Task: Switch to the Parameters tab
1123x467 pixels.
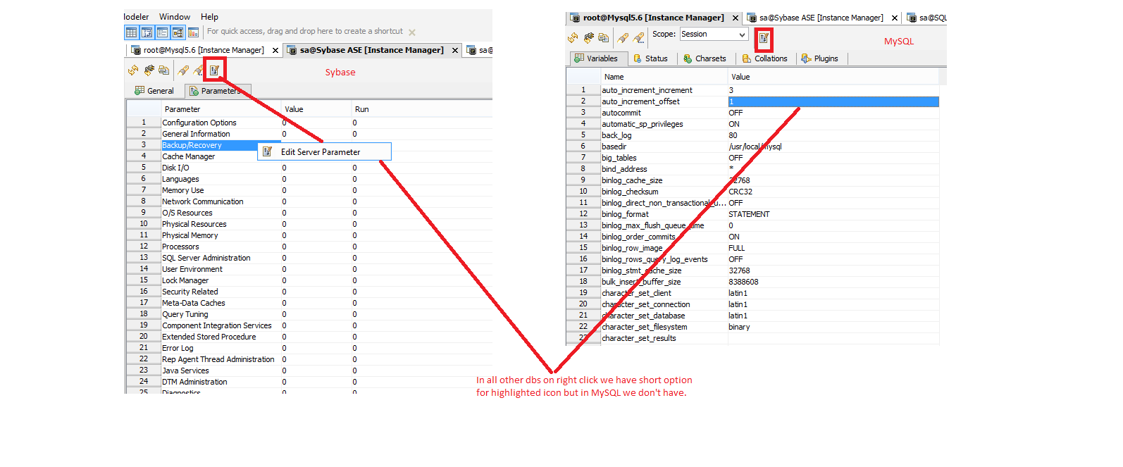Action: tap(217, 91)
